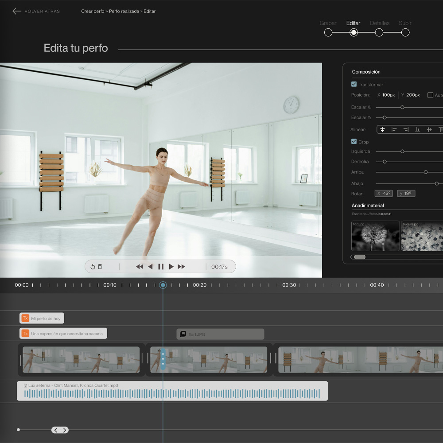Toggle the Transformar checkbox
Screen dimensions: 443x443
(354, 84)
